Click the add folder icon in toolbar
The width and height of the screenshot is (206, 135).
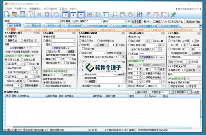click(x=15, y=14)
